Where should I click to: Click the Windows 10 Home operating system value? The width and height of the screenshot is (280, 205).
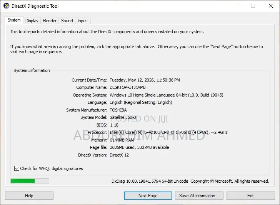tap(167, 95)
